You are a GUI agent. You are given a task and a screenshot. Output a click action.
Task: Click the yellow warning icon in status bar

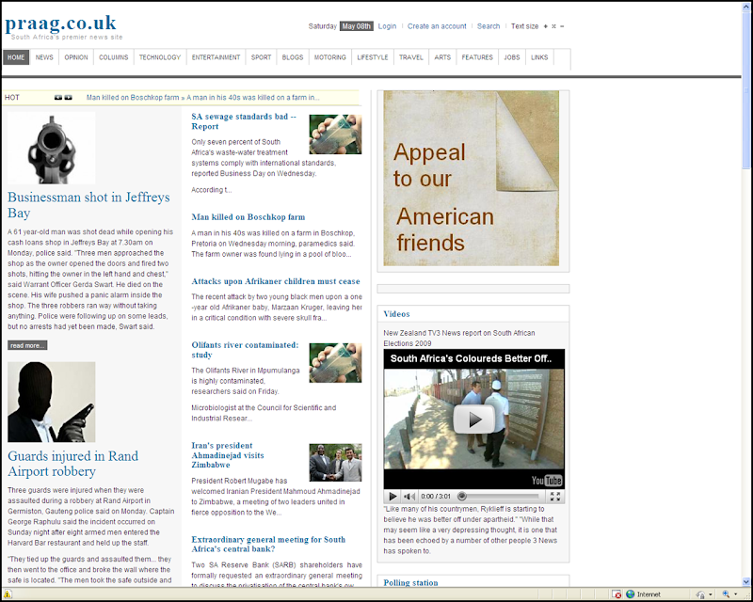pos(8,594)
